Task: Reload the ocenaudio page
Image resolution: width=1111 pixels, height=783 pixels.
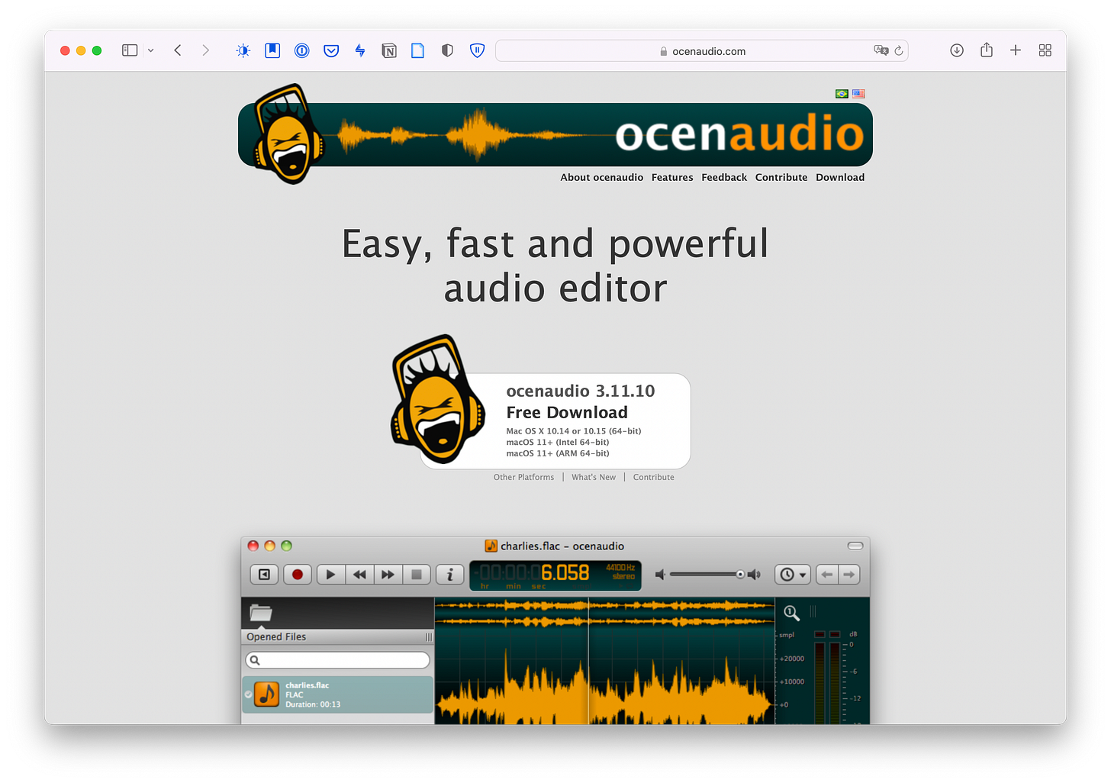Action: (899, 50)
